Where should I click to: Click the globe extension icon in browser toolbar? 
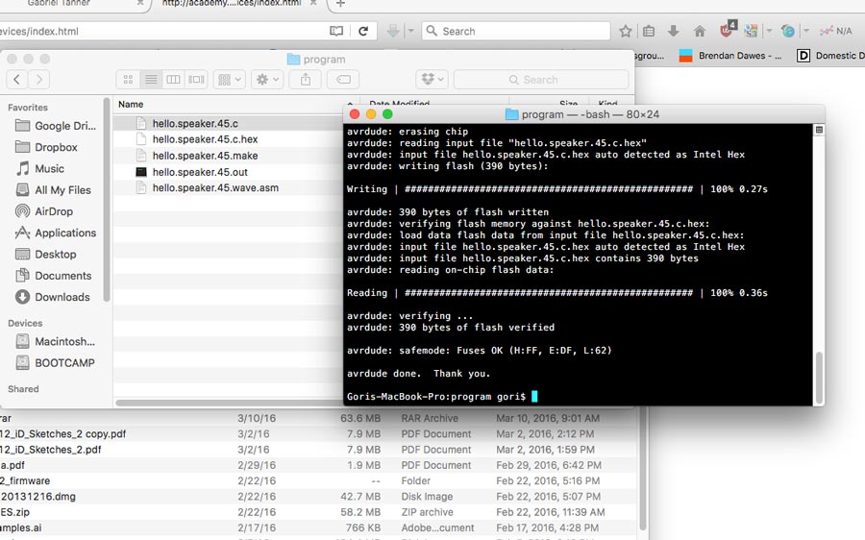(788, 31)
